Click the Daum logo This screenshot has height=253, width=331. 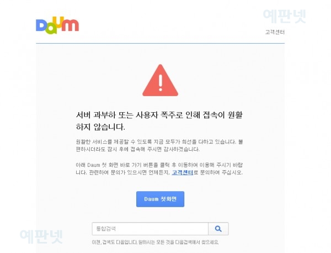click(x=57, y=25)
